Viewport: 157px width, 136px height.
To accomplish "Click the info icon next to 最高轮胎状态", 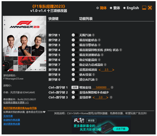I will point(99,40).
